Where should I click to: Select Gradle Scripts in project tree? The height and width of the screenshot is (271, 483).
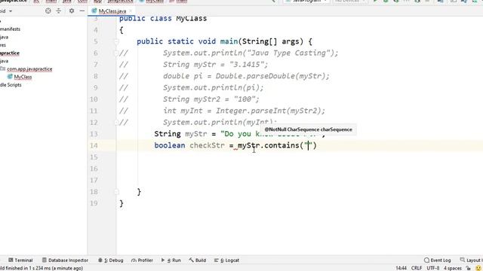pos(11,85)
